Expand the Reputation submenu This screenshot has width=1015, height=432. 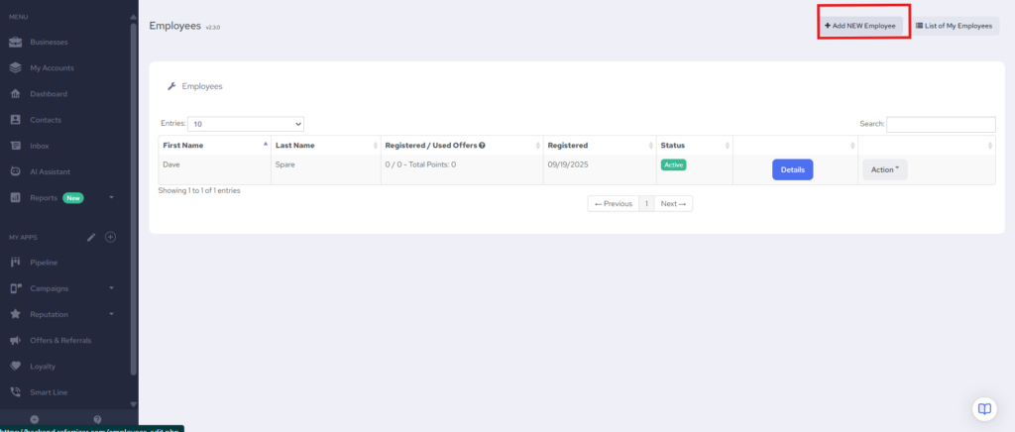(x=112, y=314)
